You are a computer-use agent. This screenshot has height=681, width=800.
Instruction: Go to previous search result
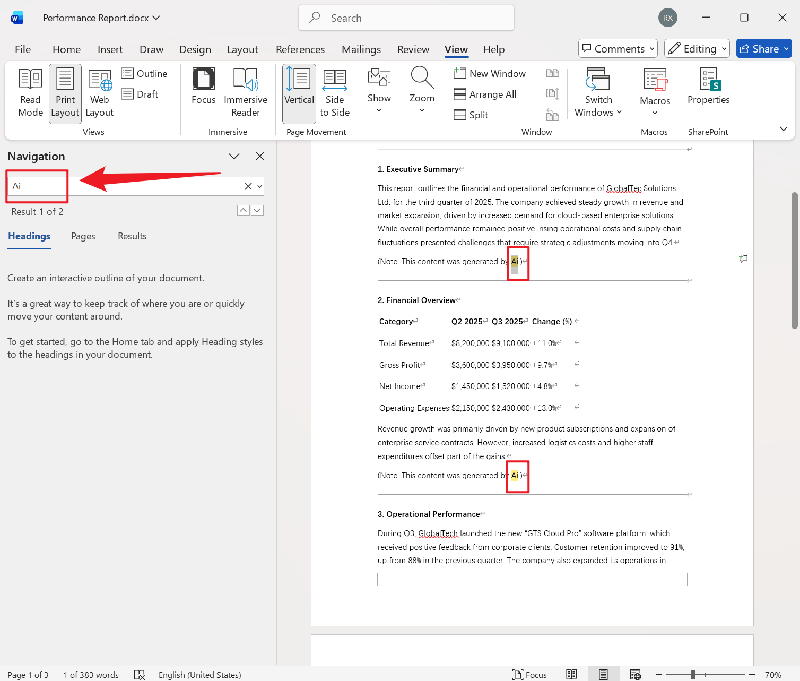click(243, 211)
